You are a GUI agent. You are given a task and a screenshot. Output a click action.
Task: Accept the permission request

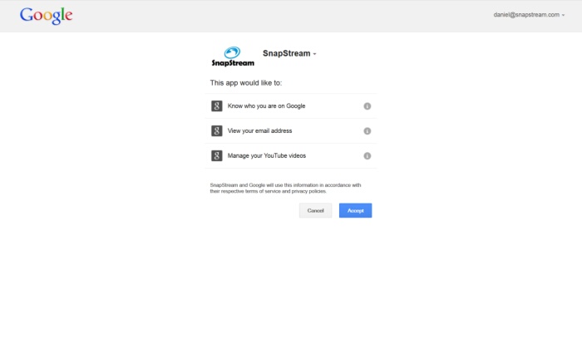pos(355,211)
